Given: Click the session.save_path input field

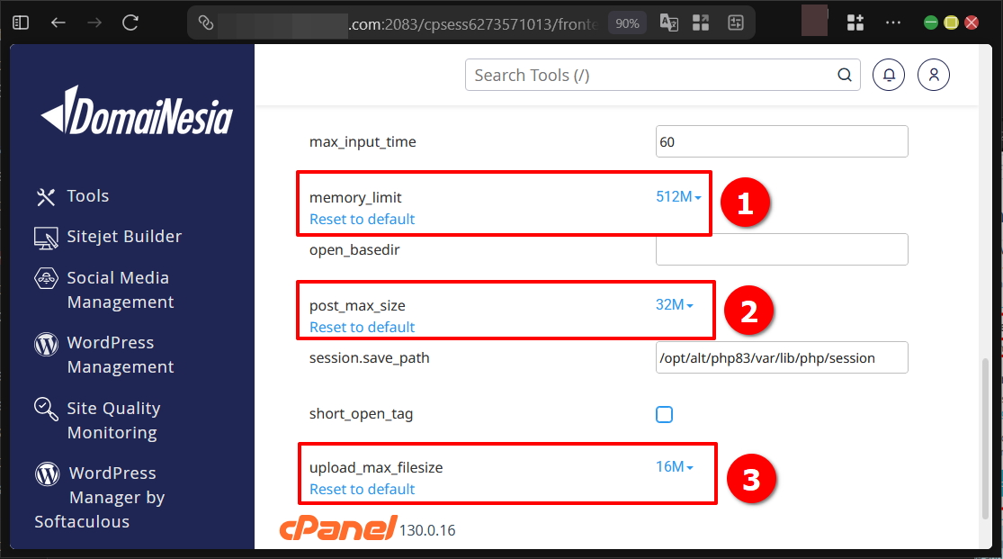Looking at the screenshot, I should [x=781, y=357].
